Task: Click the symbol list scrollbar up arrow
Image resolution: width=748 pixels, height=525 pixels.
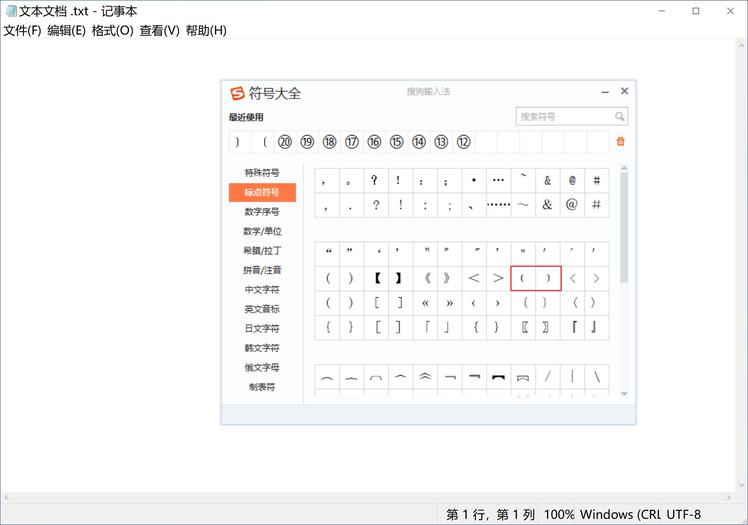Action: tap(624, 168)
